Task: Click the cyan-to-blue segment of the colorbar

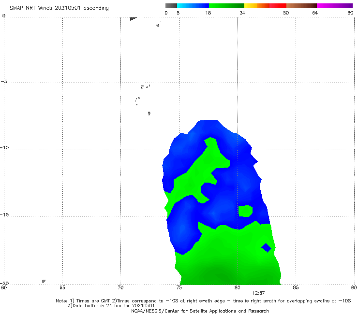Action: 193,6
